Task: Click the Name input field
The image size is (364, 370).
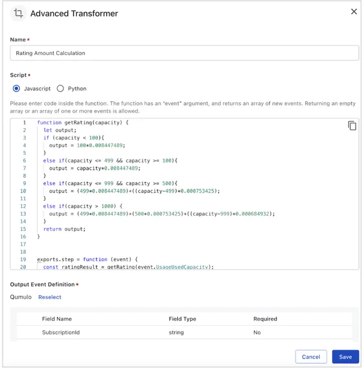Action: pyautogui.click(x=184, y=53)
